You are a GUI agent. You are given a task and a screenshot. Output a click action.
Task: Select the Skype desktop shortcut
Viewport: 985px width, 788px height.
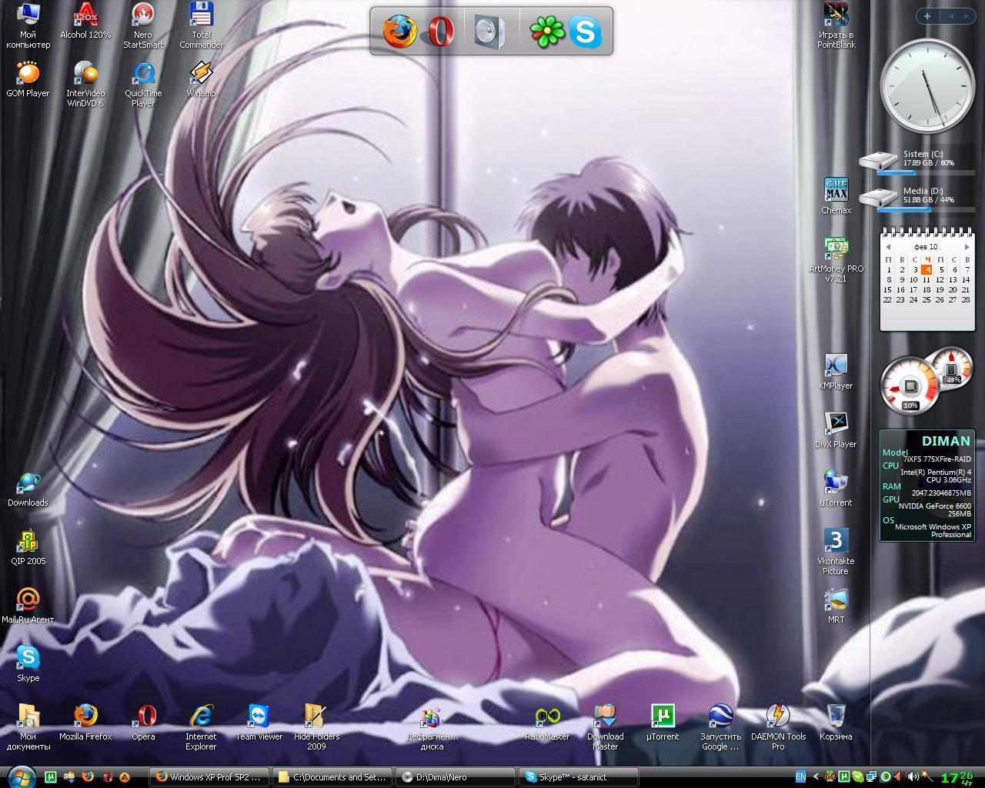coord(28,664)
